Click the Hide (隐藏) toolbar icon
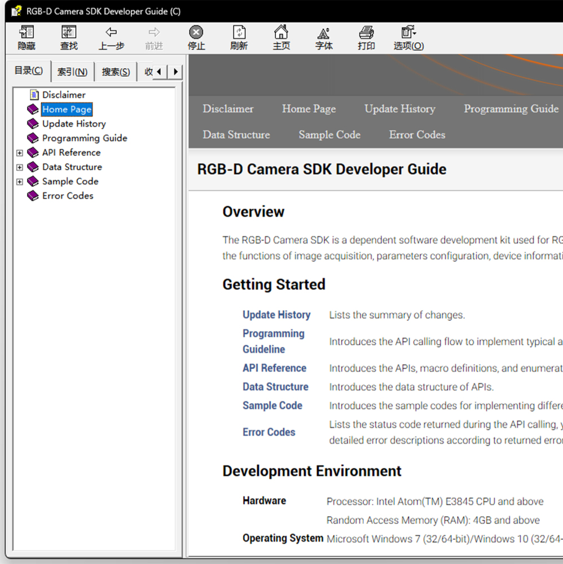Screen dimensions: 563x564 pyautogui.click(x=27, y=37)
